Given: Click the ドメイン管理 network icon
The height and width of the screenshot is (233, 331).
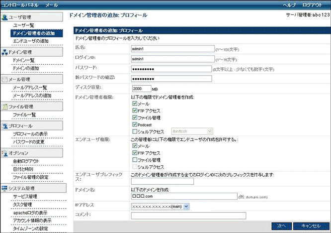Looking at the screenshot, I should click(4, 52).
